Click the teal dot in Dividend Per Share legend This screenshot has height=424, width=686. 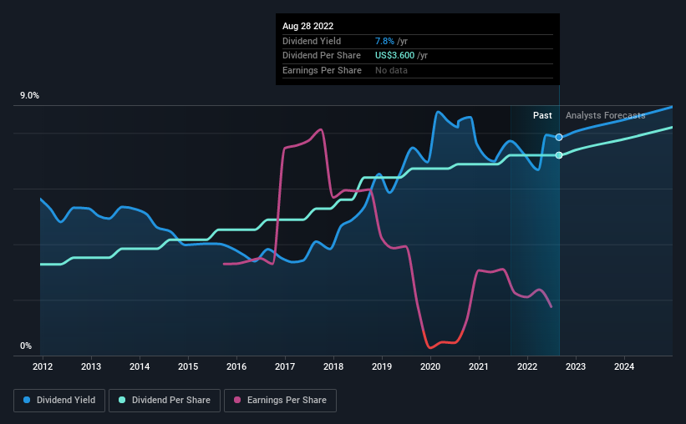122,400
